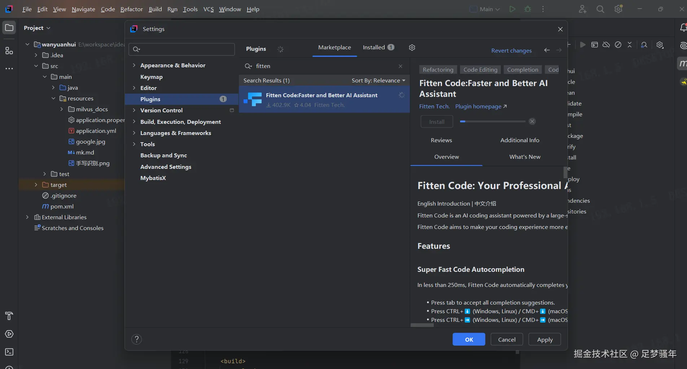687x369 pixels.
Task: Expand the Languages & Frameworks section
Action: click(x=134, y=133)
